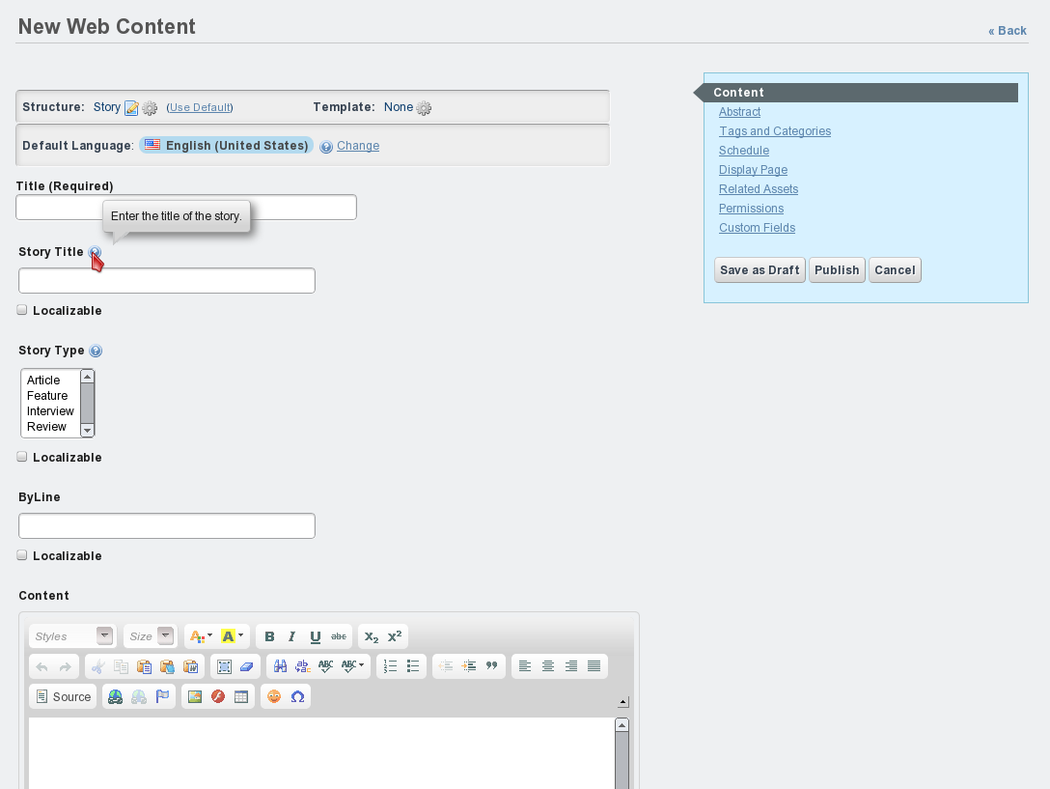Click the Remove Format eraser icon
The height and width of the screenshot is (789, 1050).
[246, 666]
